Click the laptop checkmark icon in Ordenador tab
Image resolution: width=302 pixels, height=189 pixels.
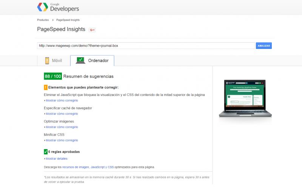[x=80, y=61]
